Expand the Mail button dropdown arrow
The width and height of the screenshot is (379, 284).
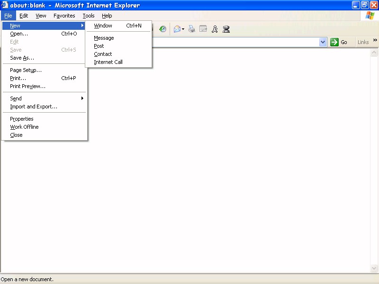pyautogui.click(x=183, y=29)
